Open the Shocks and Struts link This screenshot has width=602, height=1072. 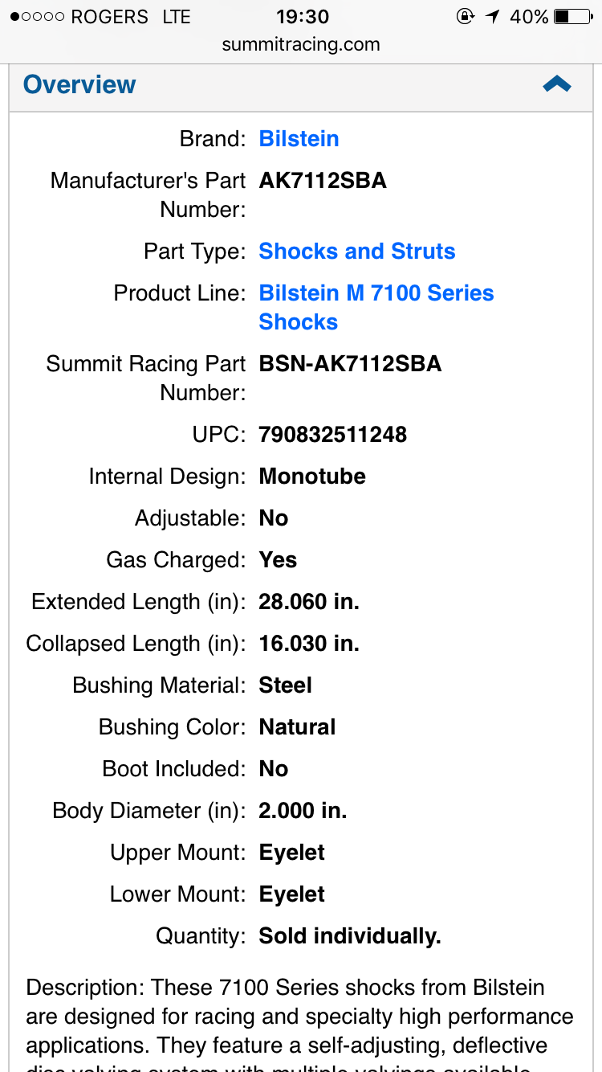pos(356,252)
